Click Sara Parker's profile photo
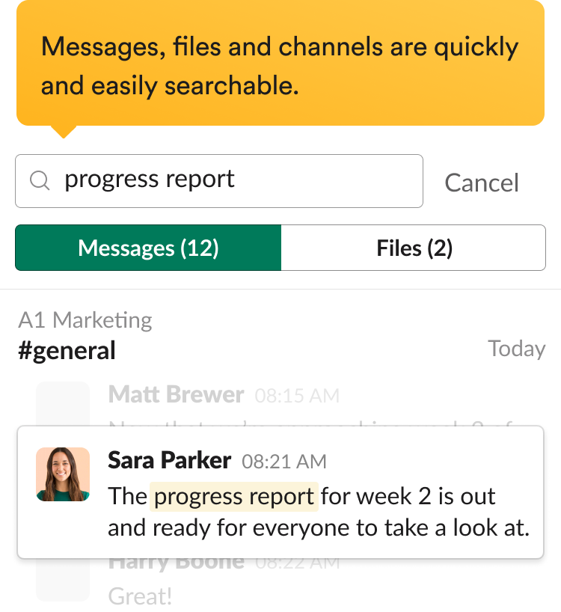 (63, 474)
